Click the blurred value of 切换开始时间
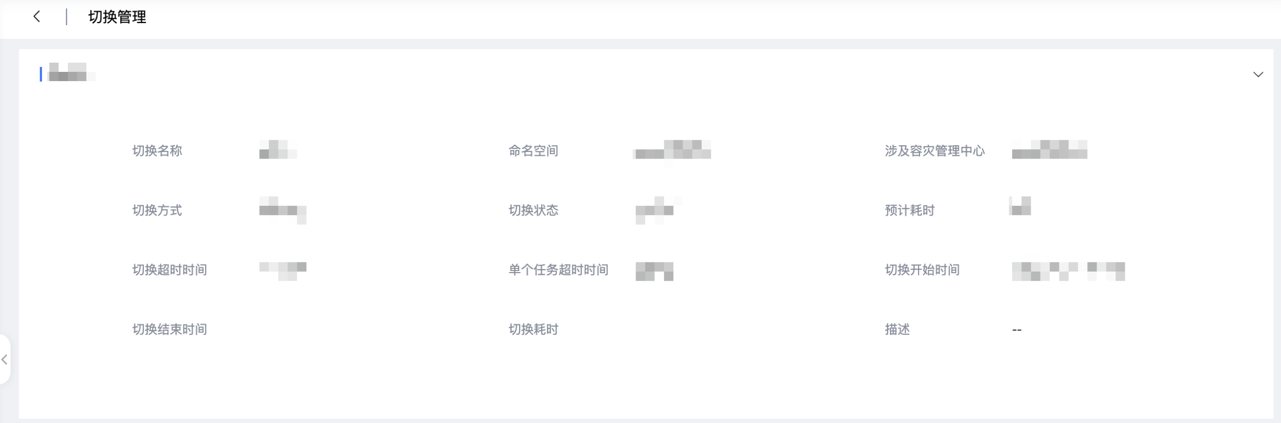This screenshot has width=1281, height=423. [1068, 271]
